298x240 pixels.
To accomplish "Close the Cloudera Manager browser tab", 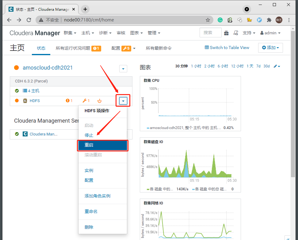I will (x=74, y=9).
